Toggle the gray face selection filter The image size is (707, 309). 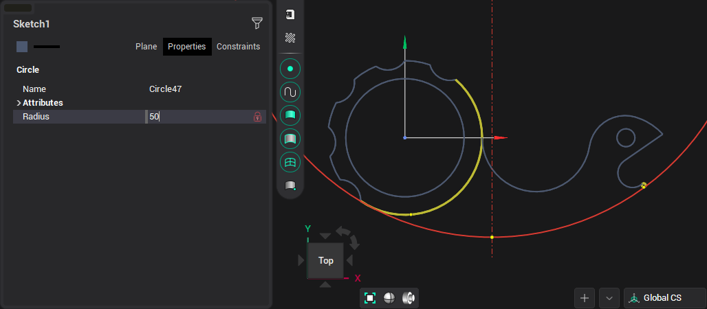(290, 139)
